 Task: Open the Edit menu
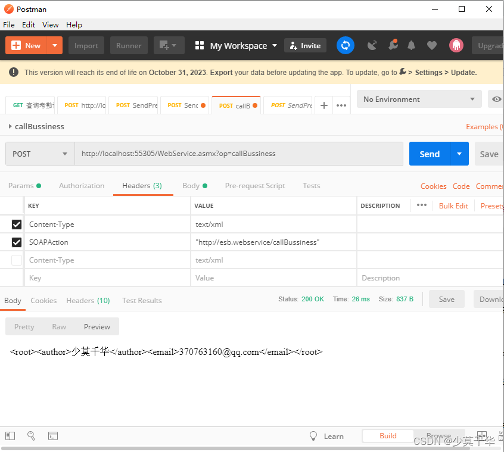click(28, 25)
